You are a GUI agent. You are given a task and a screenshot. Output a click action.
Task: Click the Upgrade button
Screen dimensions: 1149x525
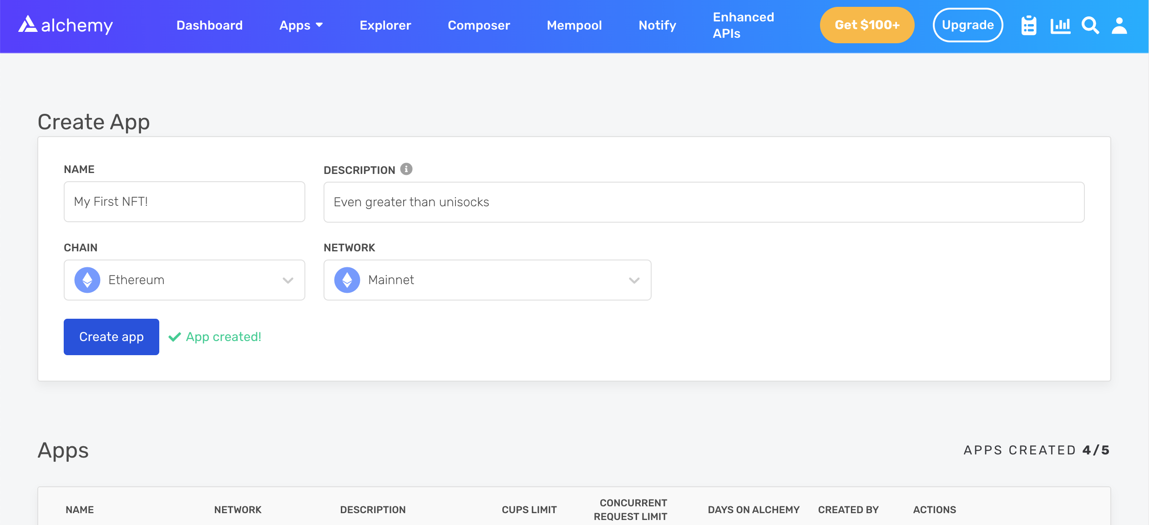click(x=967, y=25)
